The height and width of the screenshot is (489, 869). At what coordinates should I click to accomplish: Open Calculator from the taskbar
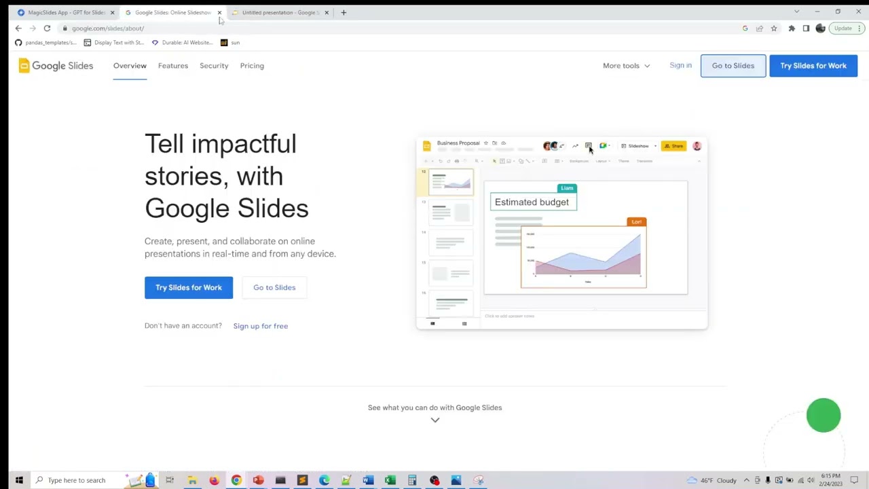tap(412, 480)
